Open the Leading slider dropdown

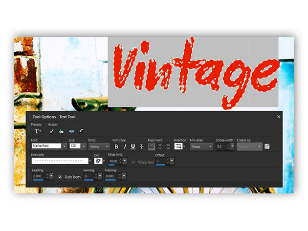tap(51, 176)
